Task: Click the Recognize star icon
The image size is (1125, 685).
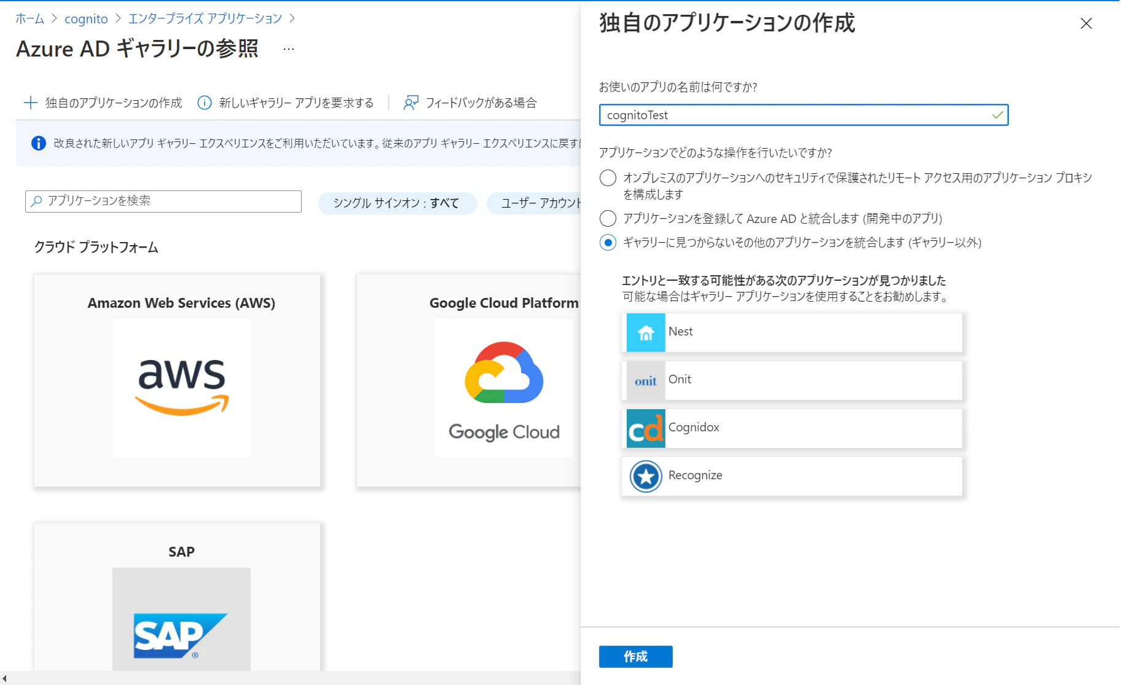Action: (x=646, y=476)
